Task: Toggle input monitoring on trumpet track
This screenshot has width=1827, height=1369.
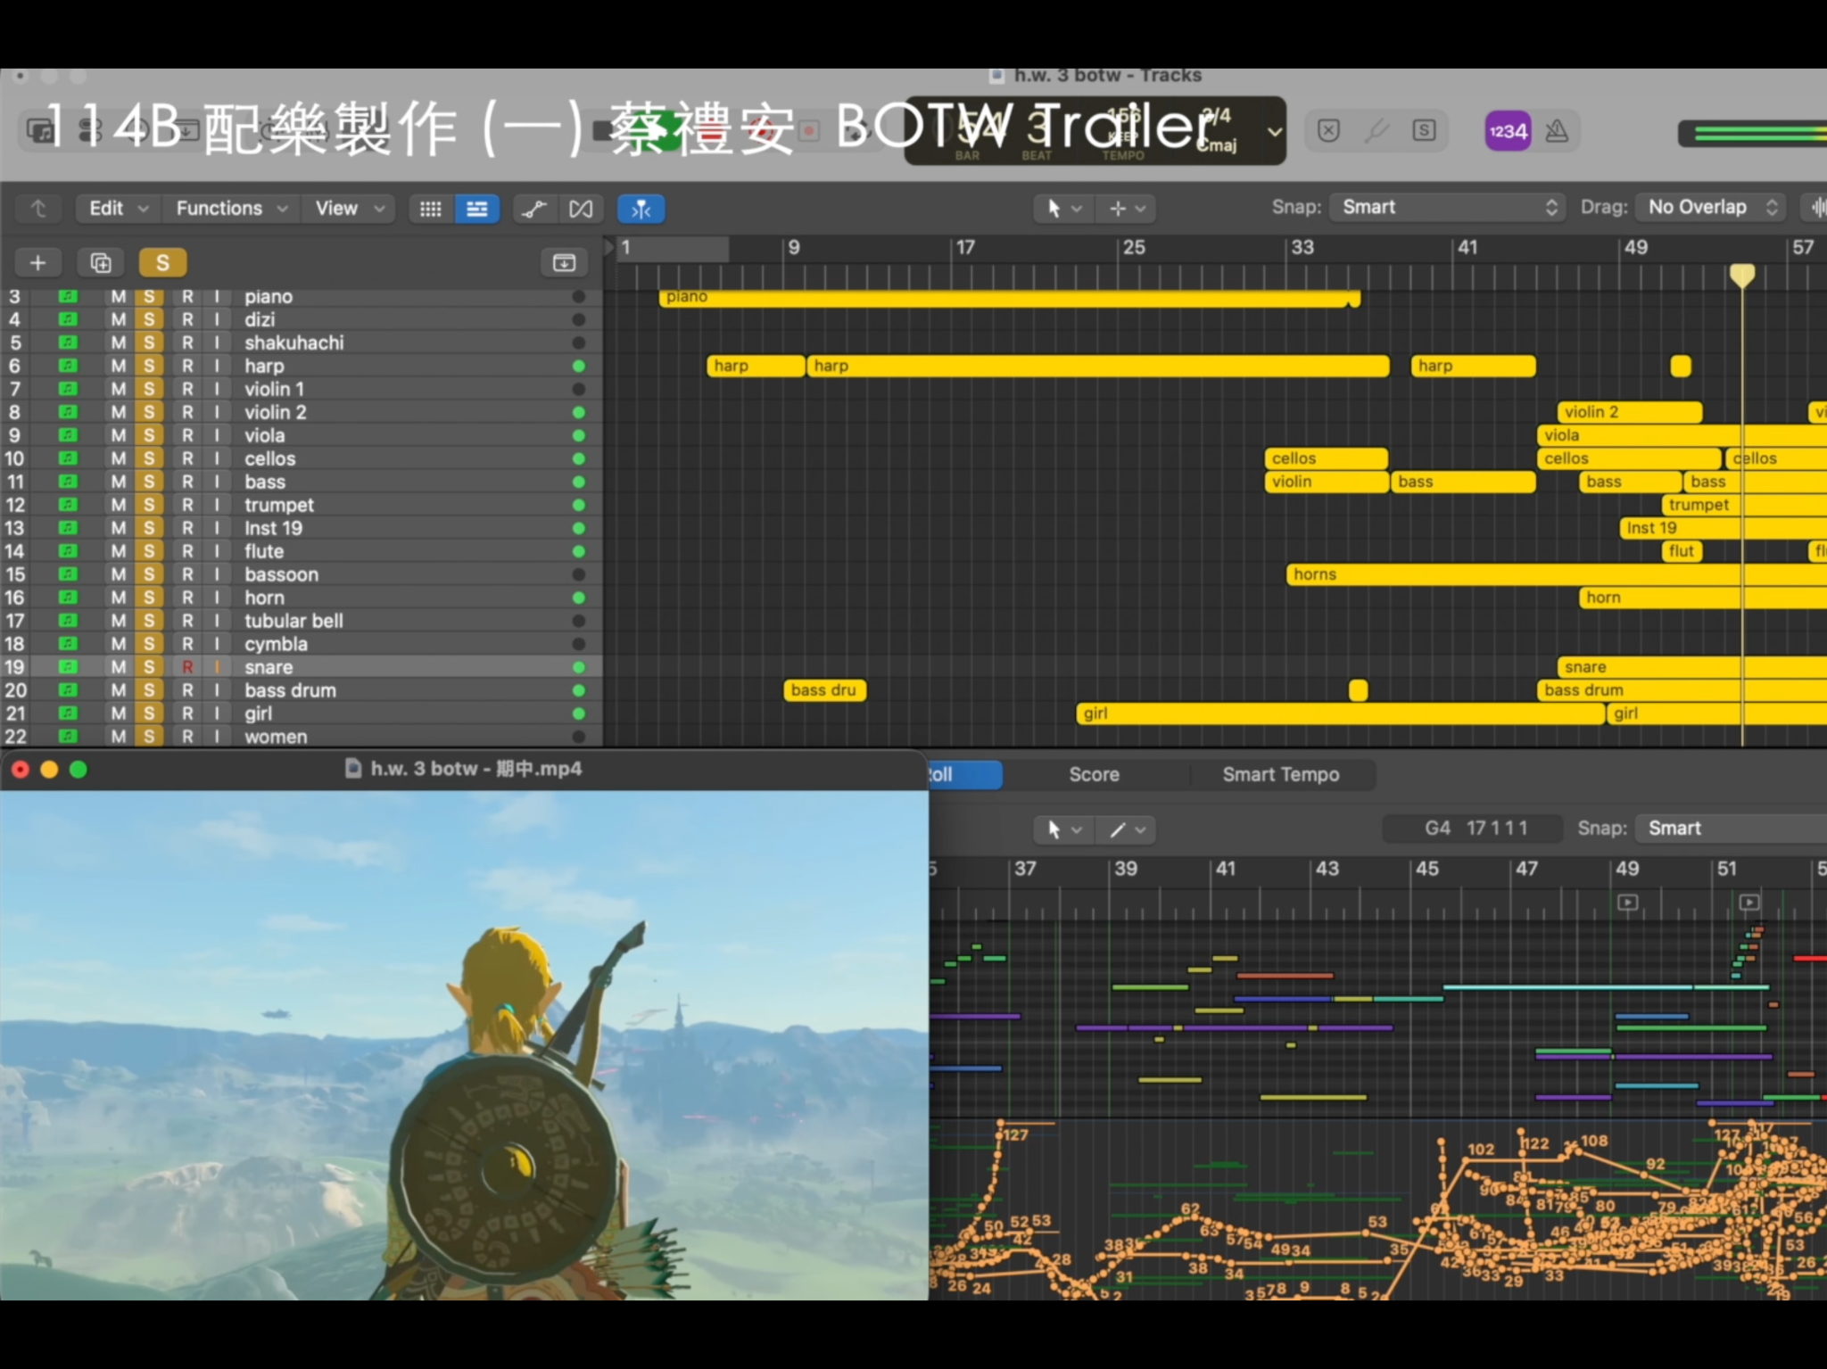Action: 217,506
